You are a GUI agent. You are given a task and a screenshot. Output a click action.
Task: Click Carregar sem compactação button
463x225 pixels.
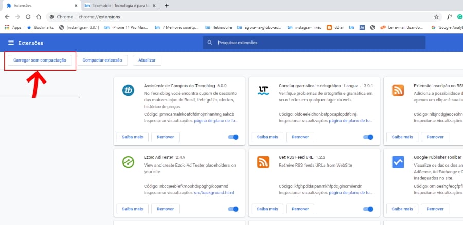pos(40,60)
